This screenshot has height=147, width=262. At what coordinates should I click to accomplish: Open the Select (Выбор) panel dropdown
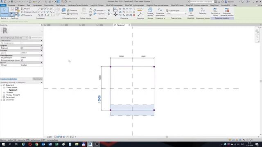[x=5, y=18]
